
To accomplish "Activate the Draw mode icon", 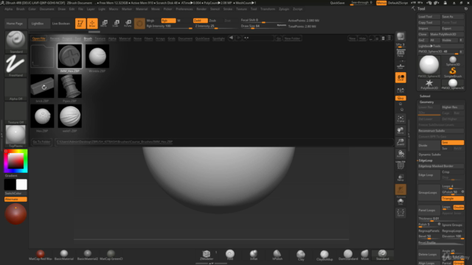I will point(92,23).
